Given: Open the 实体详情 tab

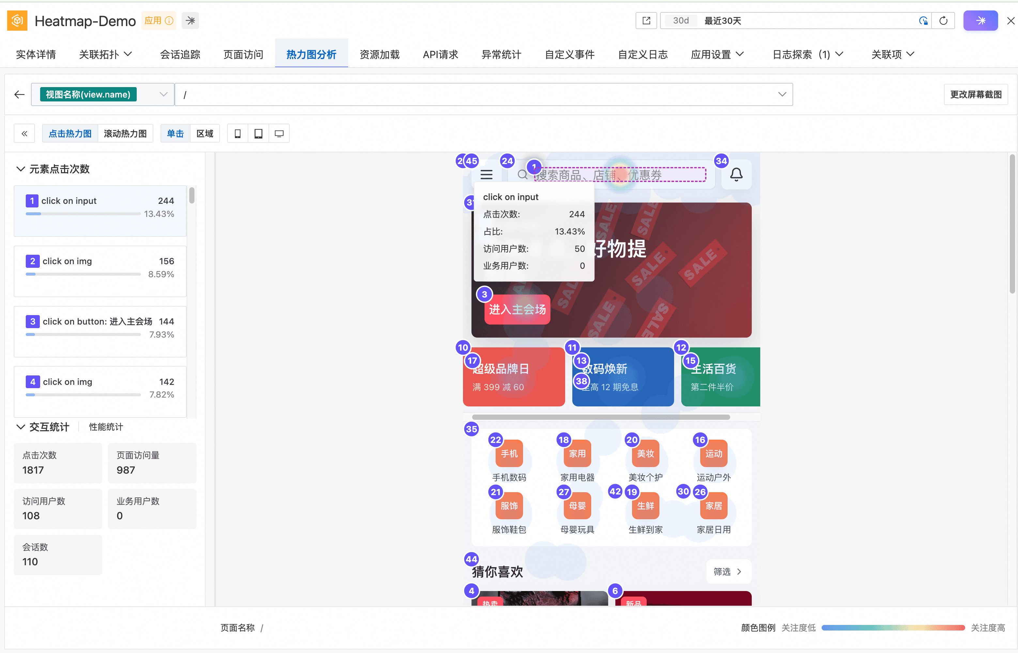Looking at the screenshot, I should coord(36,54).
